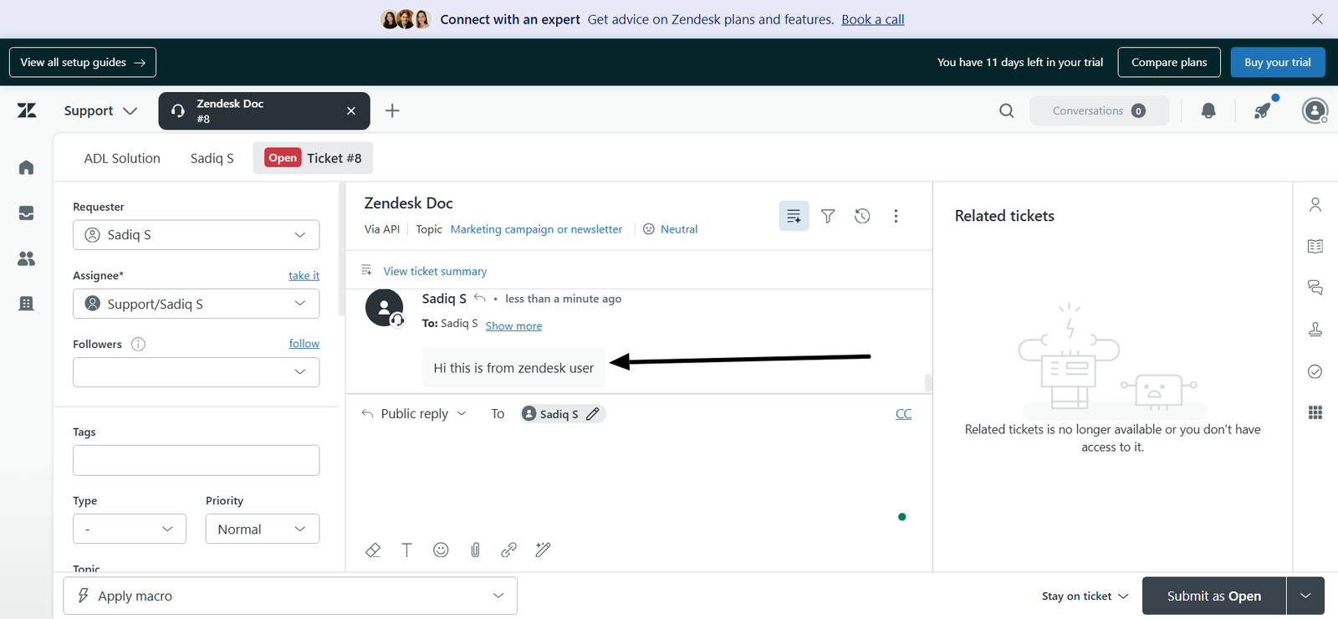Open conversation filter funnel icon
The width and height of the screenshot is (1338, 619).
[x=828, y=216]
